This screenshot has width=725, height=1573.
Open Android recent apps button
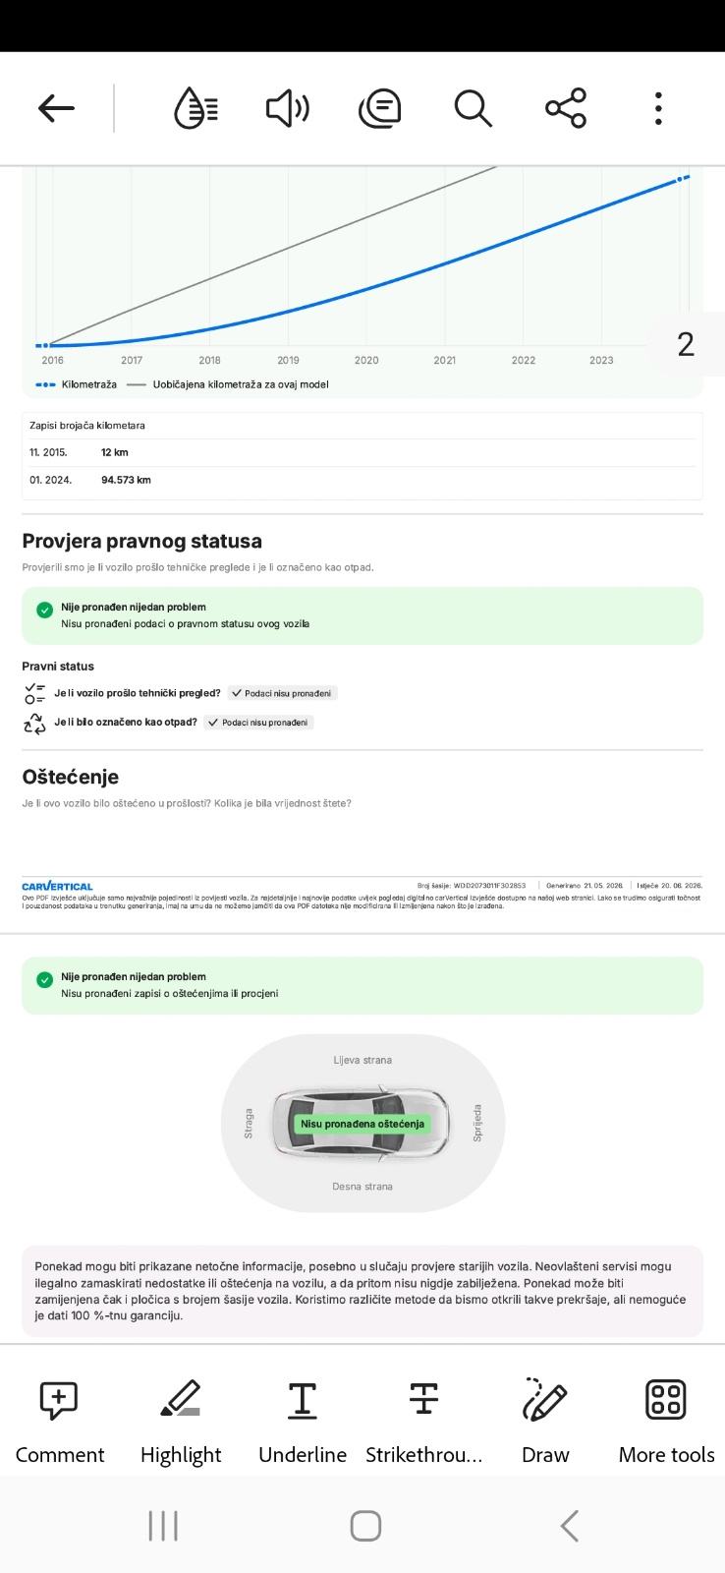pos(163,1526)
